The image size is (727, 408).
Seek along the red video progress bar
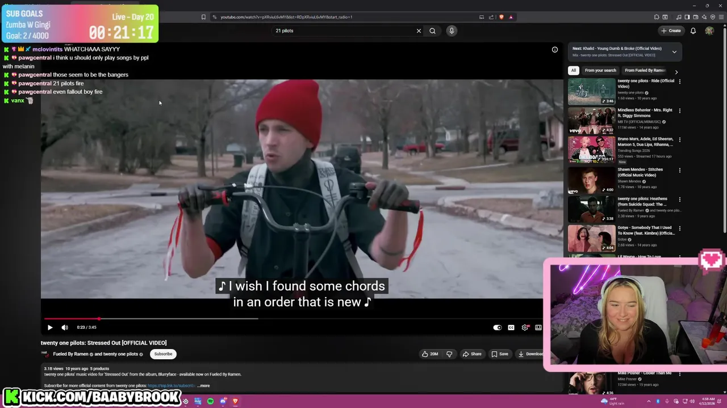(71, 319)
